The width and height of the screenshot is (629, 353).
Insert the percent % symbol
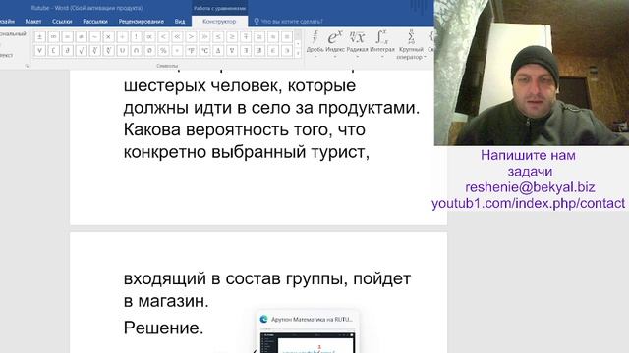click(x=163, y=51)
